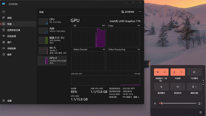Select the 磁盘 0 (C: D:) entry

click(x=52, y=40)
